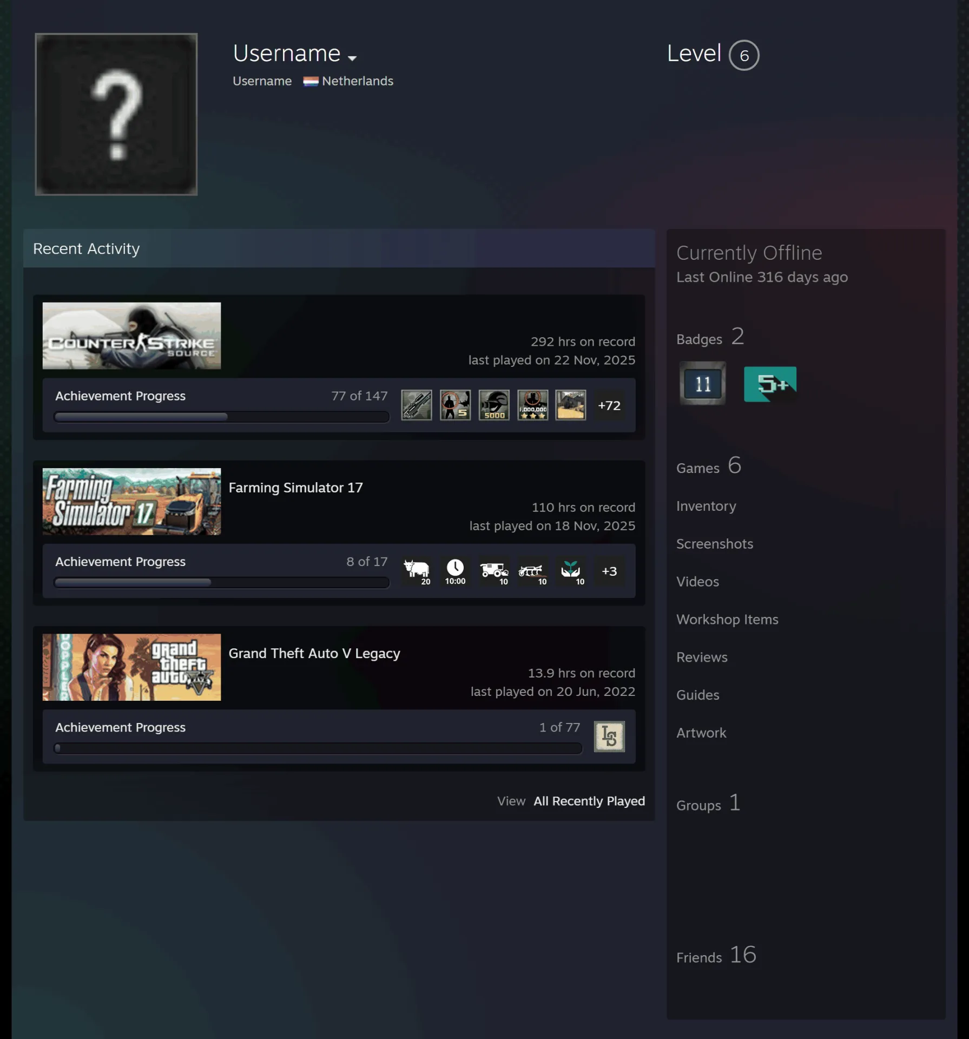Open Artwork in the profile sidebar
Image resolution: width=969 pixels, height=1039 pixels.
[701, 733]
